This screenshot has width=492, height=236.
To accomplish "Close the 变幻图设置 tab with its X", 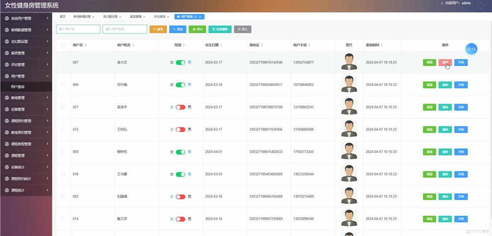I will (120, 17).
